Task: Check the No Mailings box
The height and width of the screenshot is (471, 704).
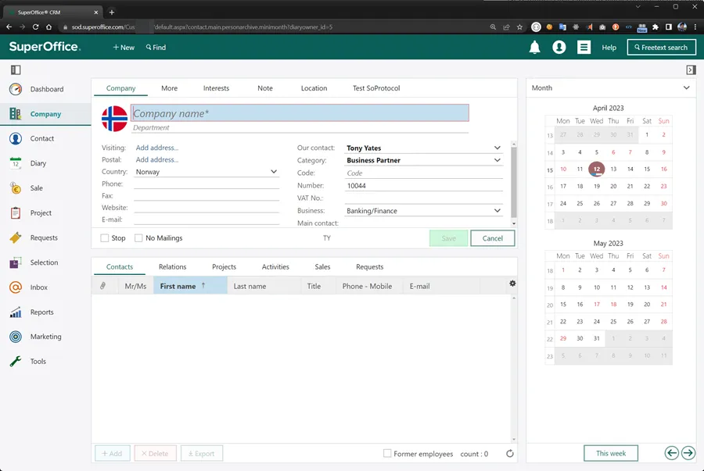Action: [138, 238]
